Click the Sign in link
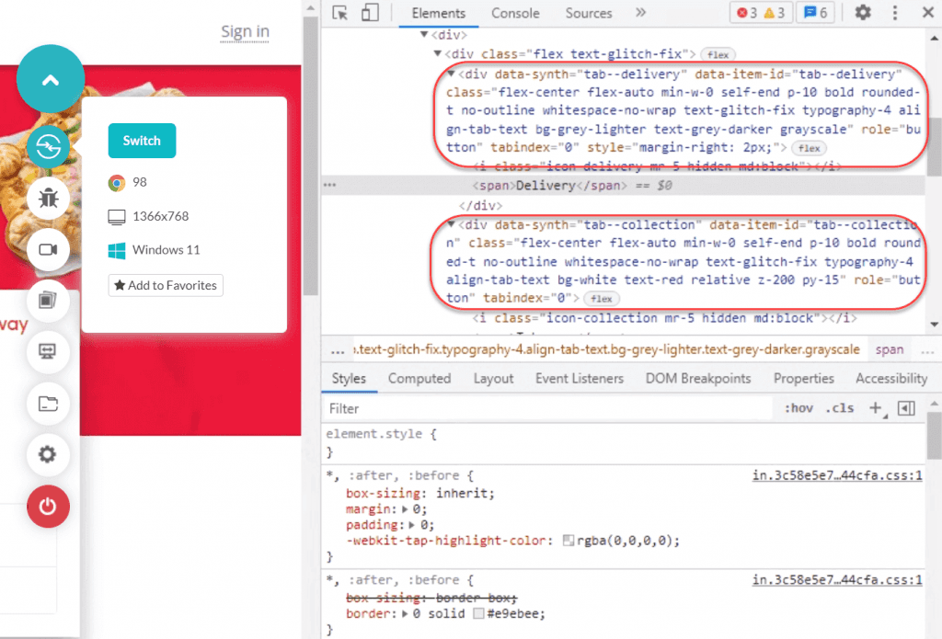 coord(244,30)
